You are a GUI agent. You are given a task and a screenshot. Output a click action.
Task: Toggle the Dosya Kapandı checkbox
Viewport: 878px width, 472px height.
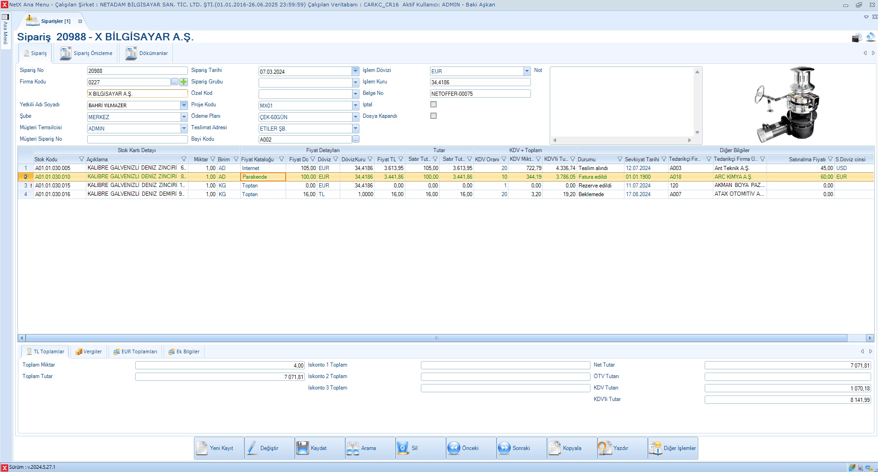pos(433,116)
